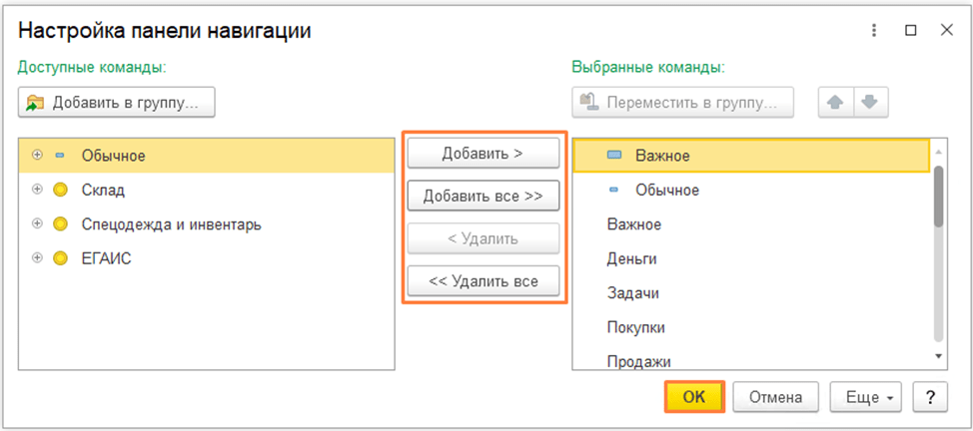Image resolution: width=973 pixels, height=431 pixels.
Task: Click the selected commands list scrollbar
Action: [938, 197]
